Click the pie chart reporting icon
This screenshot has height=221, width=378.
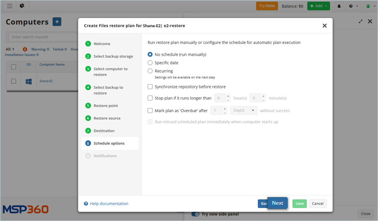point(22,6)
